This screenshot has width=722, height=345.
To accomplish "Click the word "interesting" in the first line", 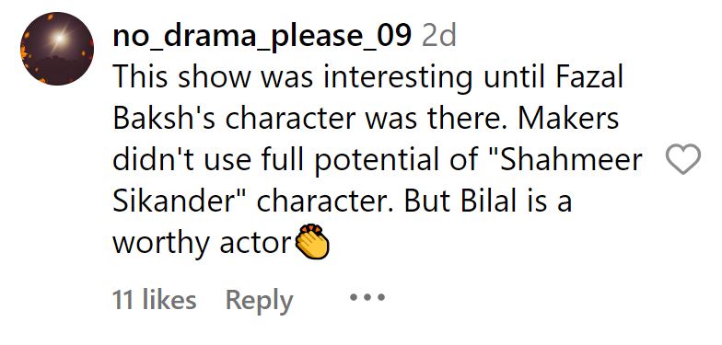I will pyautogui.click(x=398, y=78).
